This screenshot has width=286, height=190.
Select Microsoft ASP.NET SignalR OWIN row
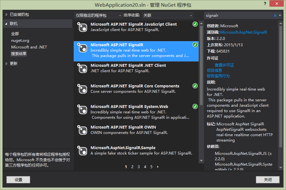coord(136,133)
